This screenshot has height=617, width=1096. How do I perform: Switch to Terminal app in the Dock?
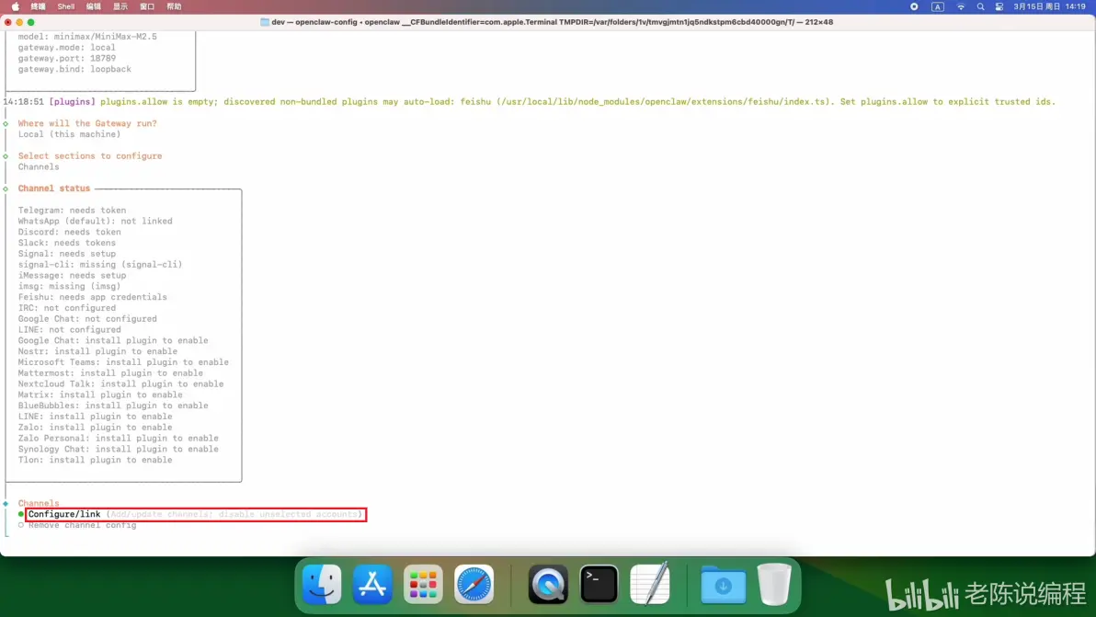(599, 584)
